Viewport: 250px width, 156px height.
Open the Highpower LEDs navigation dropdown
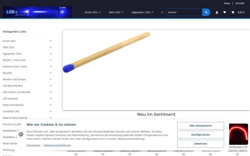(x=142, y=12)
